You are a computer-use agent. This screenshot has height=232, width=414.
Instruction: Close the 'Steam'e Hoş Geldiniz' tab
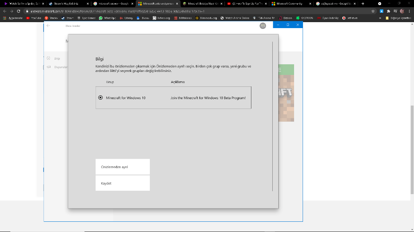pos(87,4)
